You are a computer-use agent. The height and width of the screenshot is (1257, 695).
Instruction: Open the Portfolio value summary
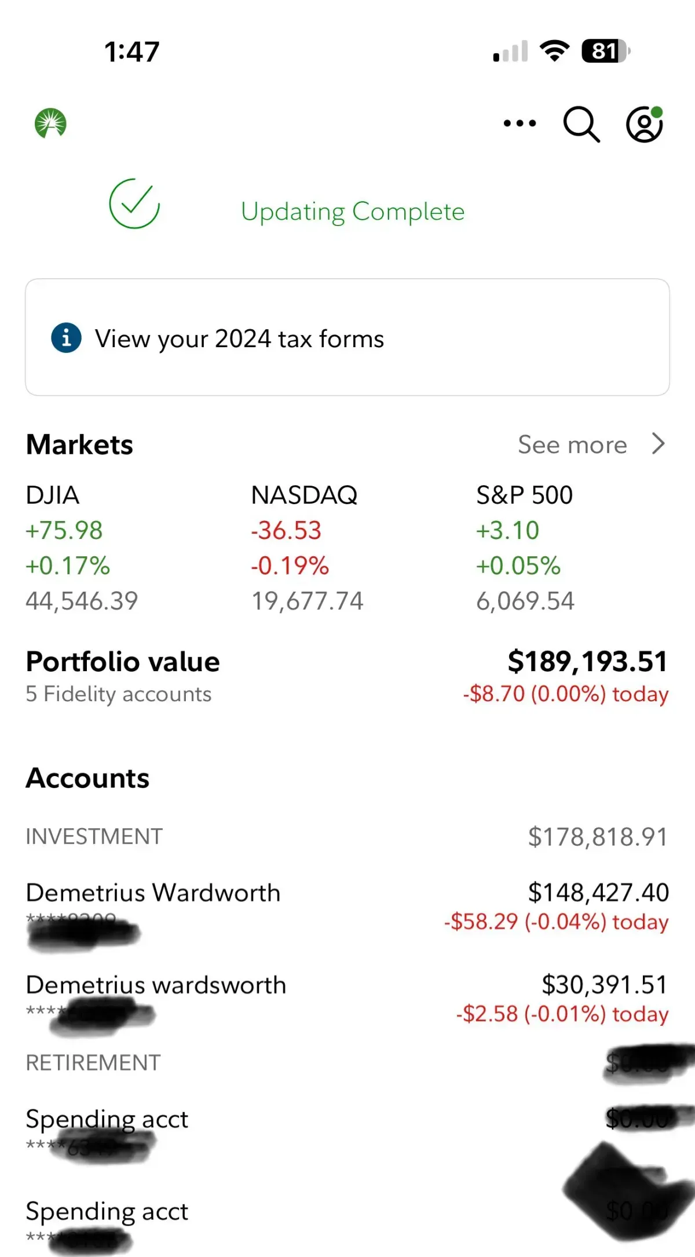(346, 676)
